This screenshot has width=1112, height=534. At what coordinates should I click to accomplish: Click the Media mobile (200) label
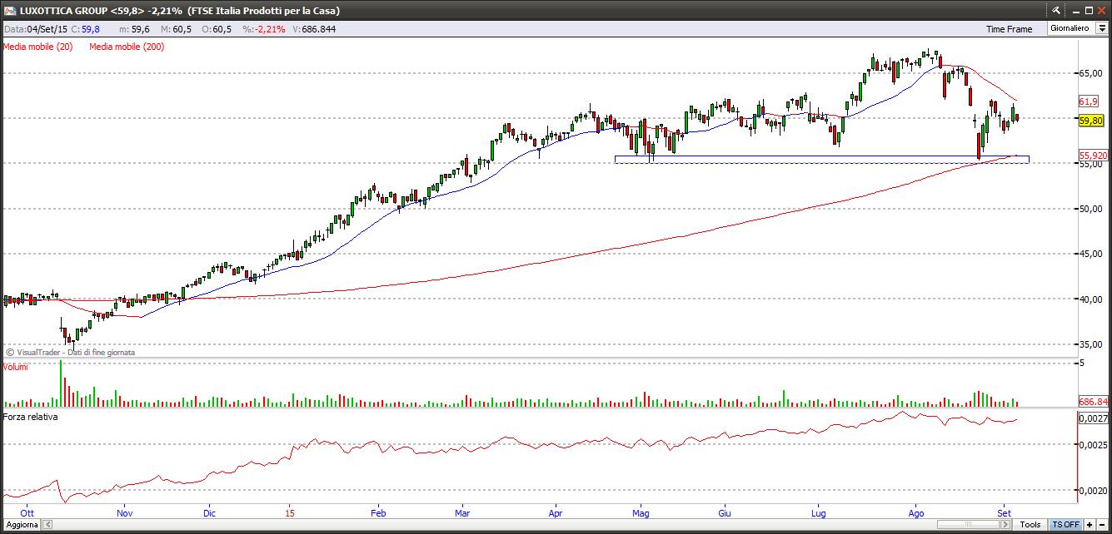point(127,47)
